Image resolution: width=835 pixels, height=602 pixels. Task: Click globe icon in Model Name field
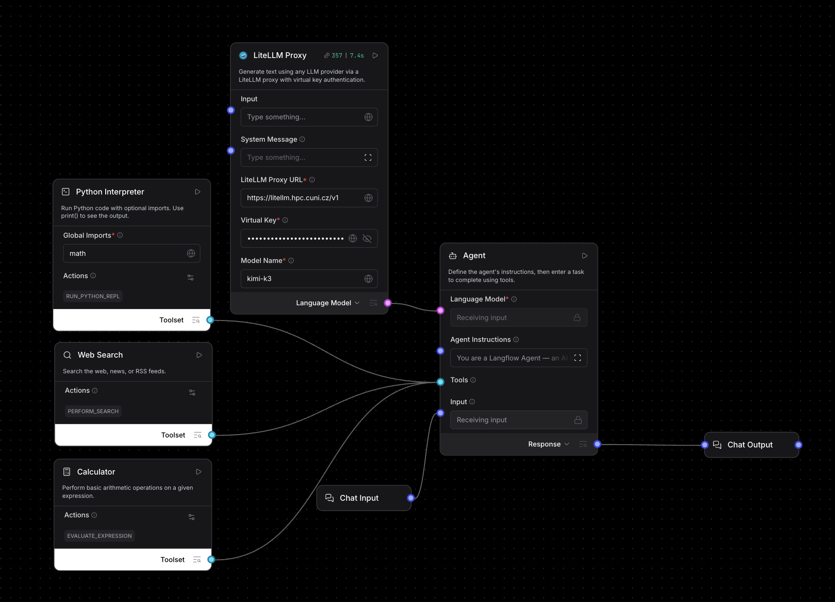pos(368,279)
